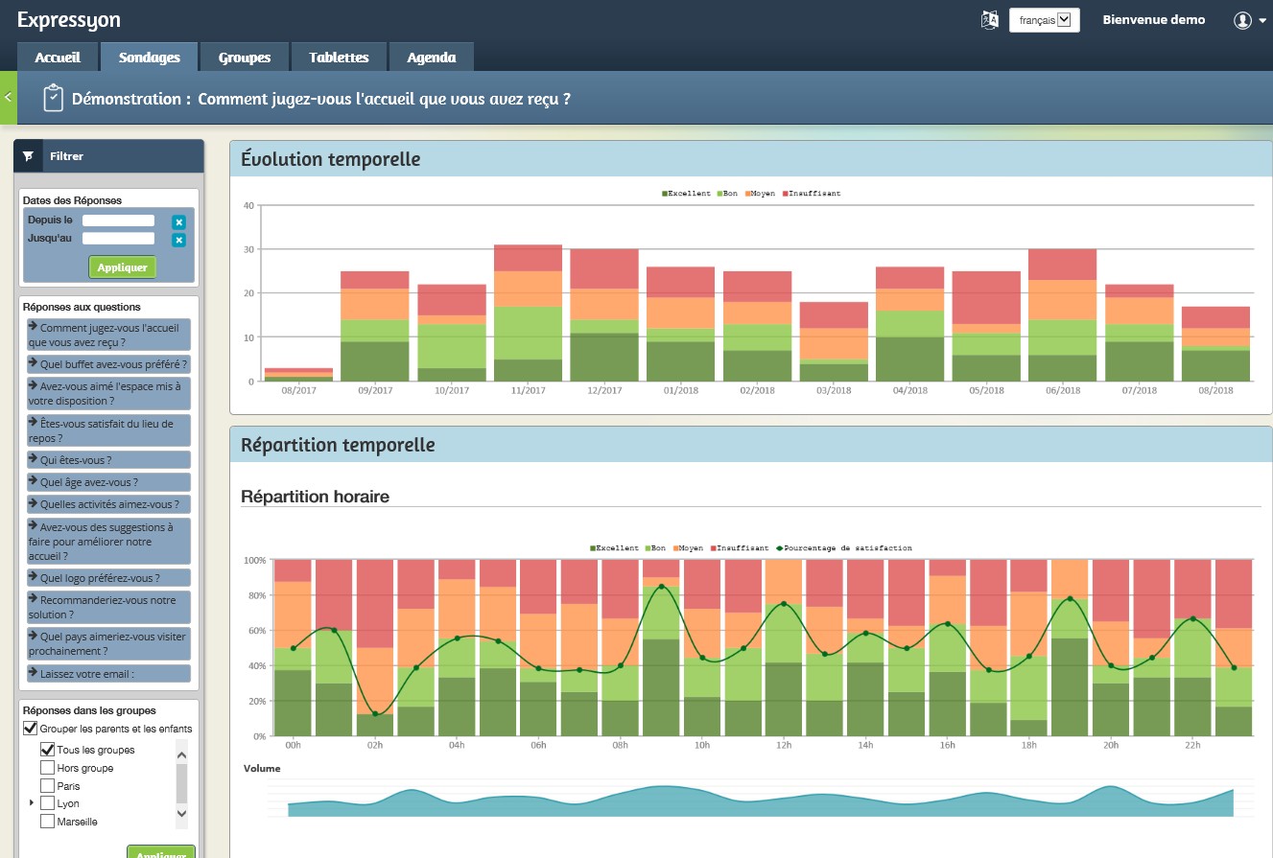The height and width of the screenshot is (858, 1273).
Task: Expand 'Quel buffet avez-vous préféré ?' filter
Action: coord(108,364)
